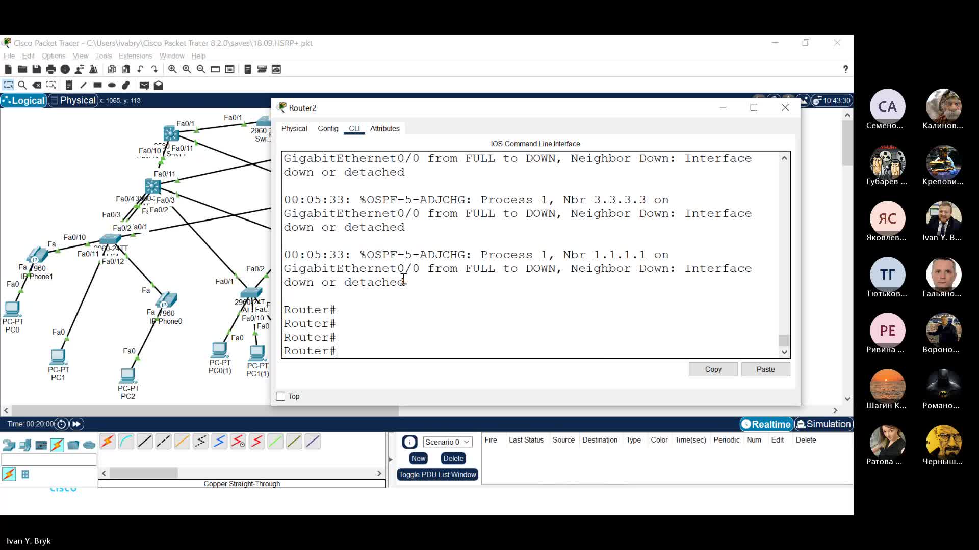
Task: Select the Inspect magnifier tool
Action: click(x=22, y=85)
